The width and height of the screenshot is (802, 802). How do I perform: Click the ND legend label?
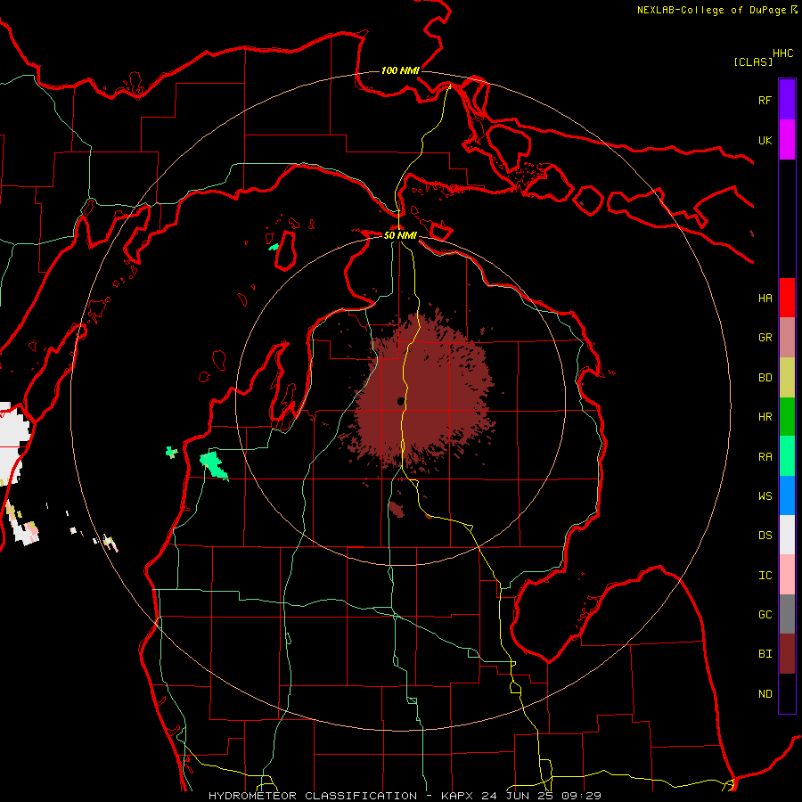[x=765, y=694]
